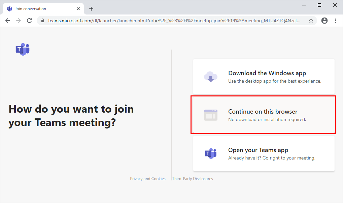Open a new browser tab
This screenshot has width=343, height=203.
click(91, 9)
